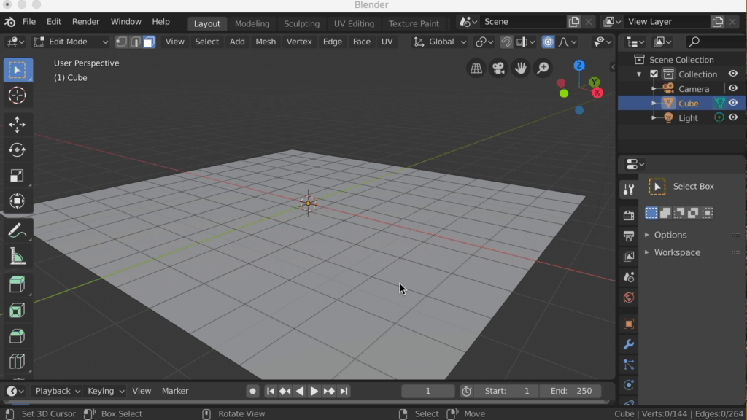Viewport: 747px width, 420px height.
Task: Open the Global transform orientation dropdown
Action: tap(441, 42)
